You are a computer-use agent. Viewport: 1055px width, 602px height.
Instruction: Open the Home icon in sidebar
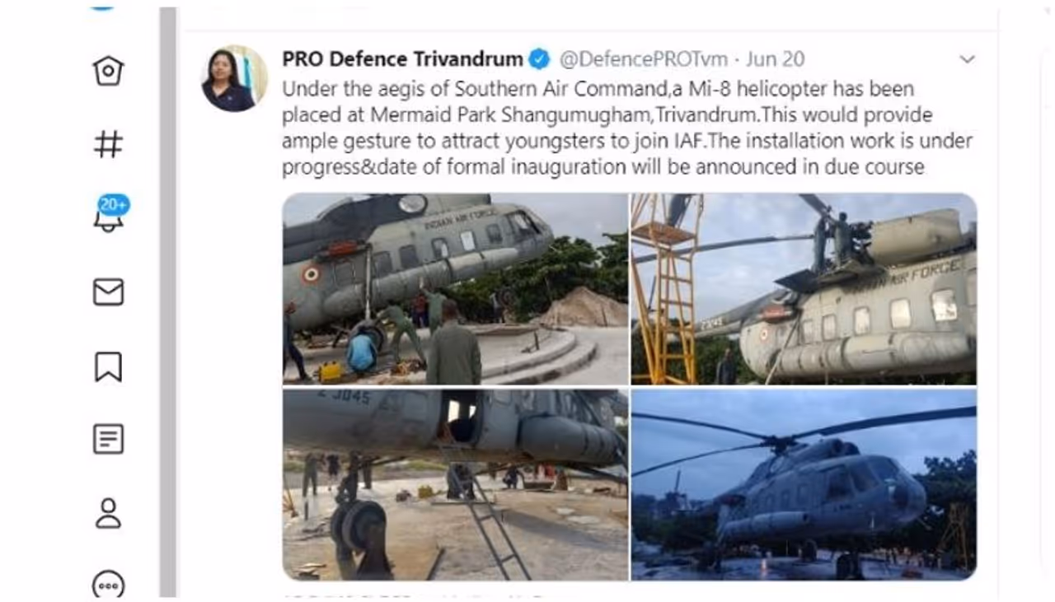click(x=108, y=71)
